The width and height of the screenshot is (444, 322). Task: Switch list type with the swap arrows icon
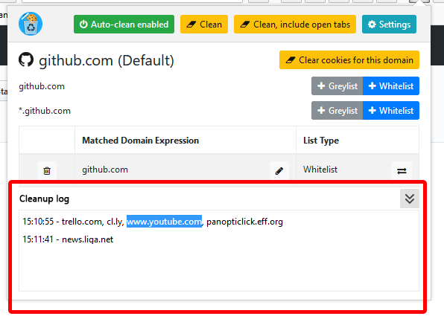(x=402, y=171)
